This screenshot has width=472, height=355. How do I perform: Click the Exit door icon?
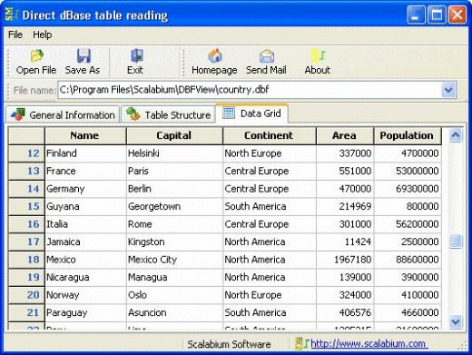tap(137, 55)
